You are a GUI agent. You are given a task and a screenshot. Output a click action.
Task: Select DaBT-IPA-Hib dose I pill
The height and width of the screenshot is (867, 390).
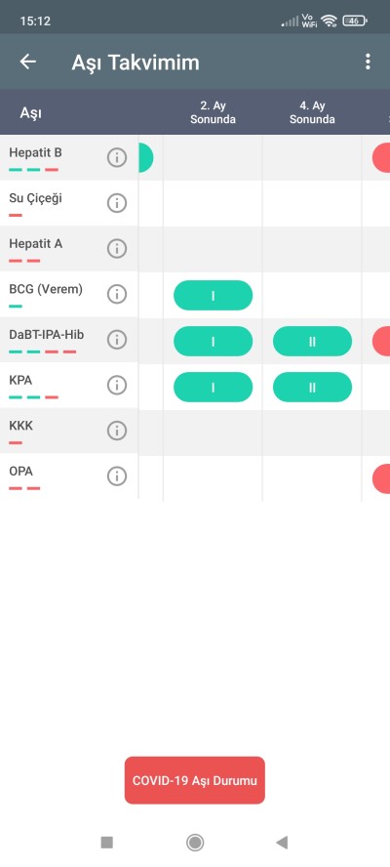point(214,341)
